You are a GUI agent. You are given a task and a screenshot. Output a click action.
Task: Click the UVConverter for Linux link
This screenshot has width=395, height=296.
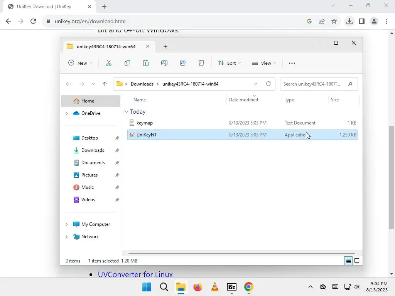pyautogui.click(x=135, y=274)
